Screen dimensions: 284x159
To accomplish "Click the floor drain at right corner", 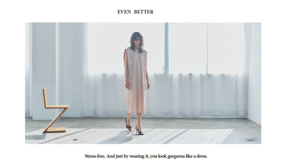I will [x=250, y=140].
